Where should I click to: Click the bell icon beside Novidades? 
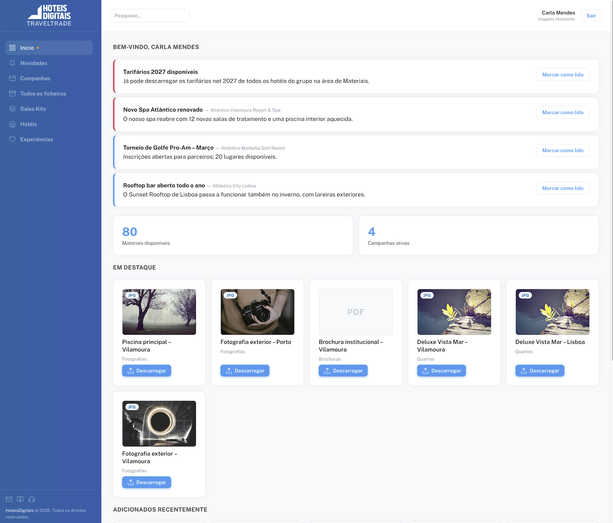pyautogui.click(x=12, y=63)
